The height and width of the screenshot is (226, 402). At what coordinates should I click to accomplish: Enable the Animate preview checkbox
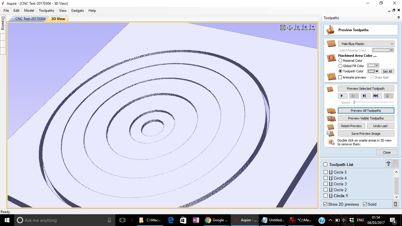coord(340,77)
